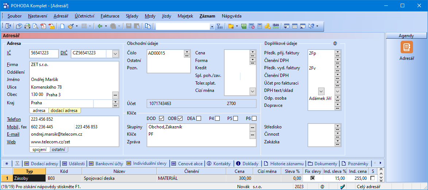
Task: Click the E-mail label link
Action: coord(12,134)
